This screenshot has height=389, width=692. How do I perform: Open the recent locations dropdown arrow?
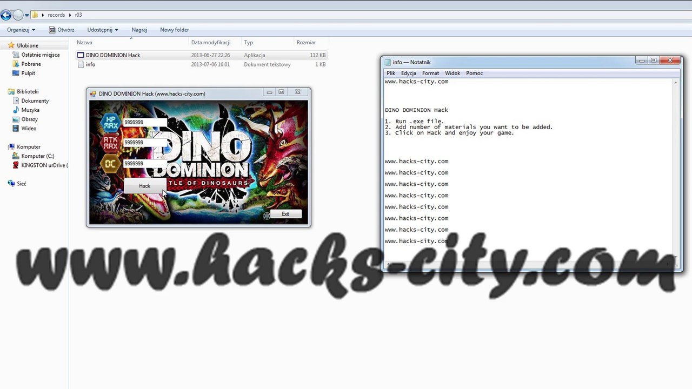coord(27,15)
